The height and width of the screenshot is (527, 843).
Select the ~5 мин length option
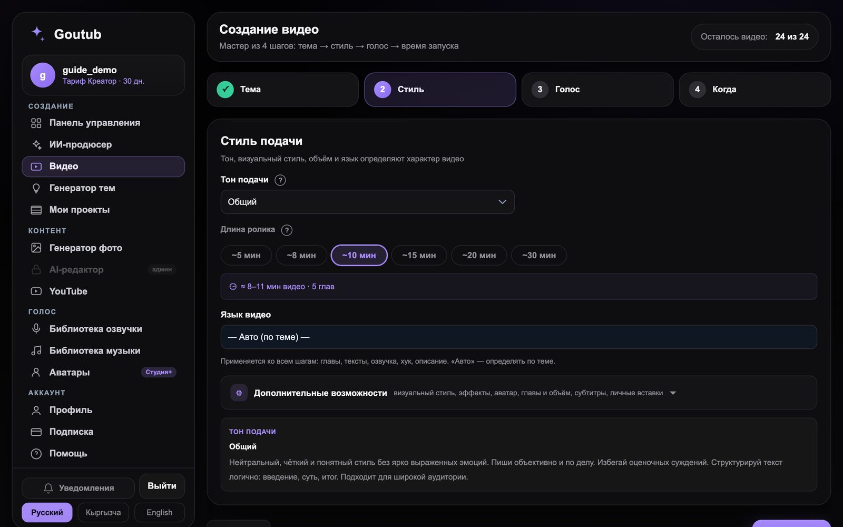246,255
